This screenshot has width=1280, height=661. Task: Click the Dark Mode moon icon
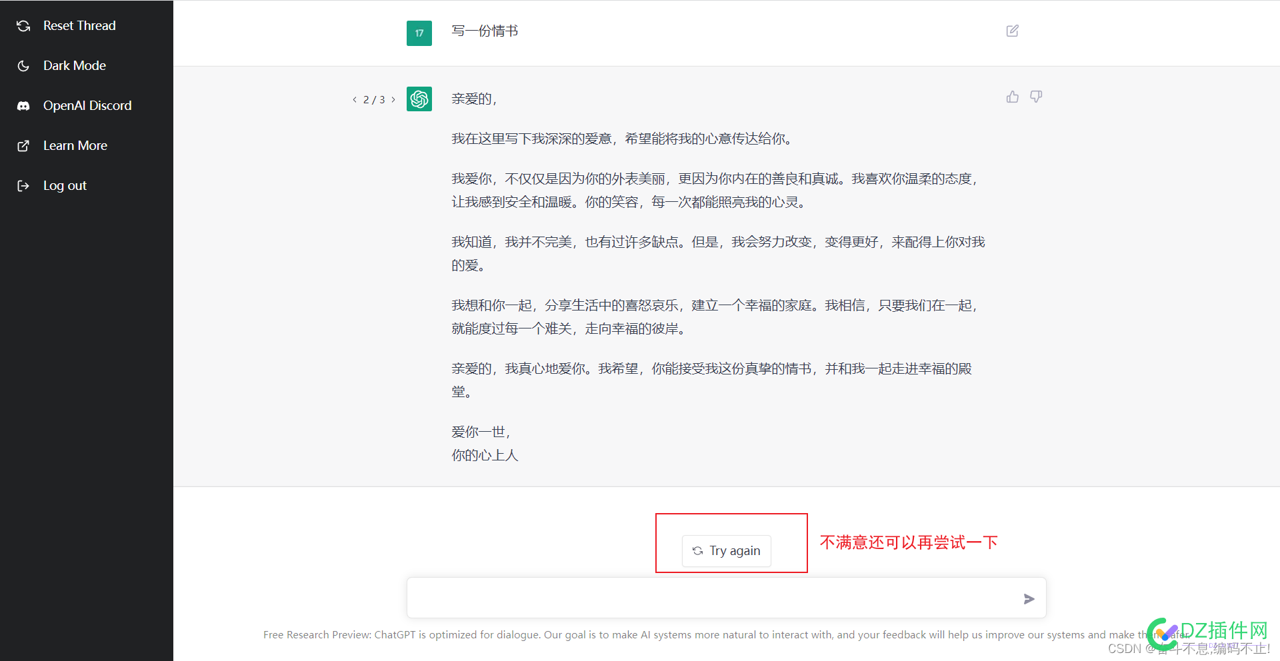(x=23, y=66)
